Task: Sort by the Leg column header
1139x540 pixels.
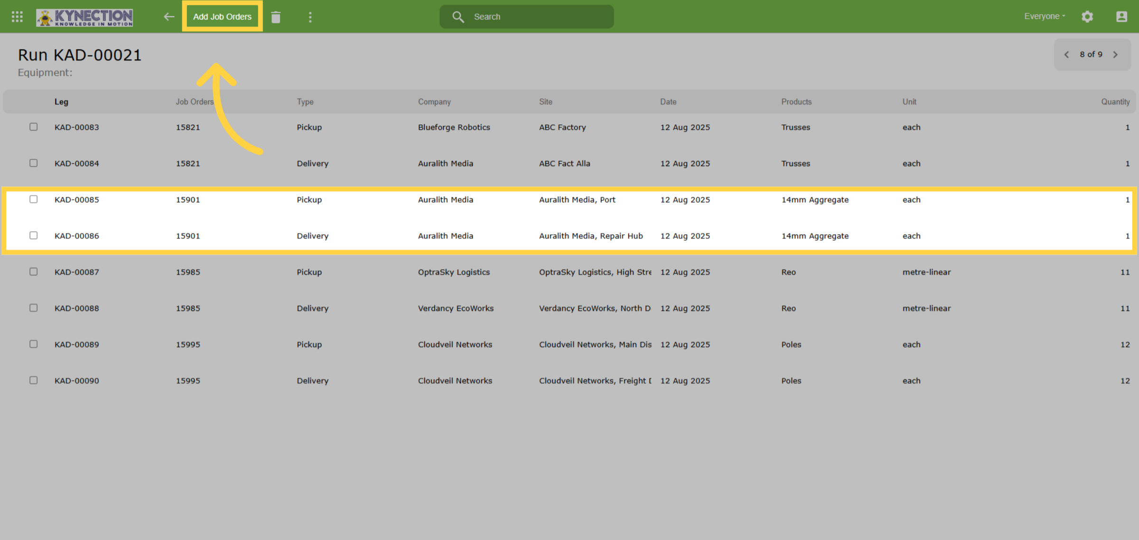Action: click(x=61, y=102)
